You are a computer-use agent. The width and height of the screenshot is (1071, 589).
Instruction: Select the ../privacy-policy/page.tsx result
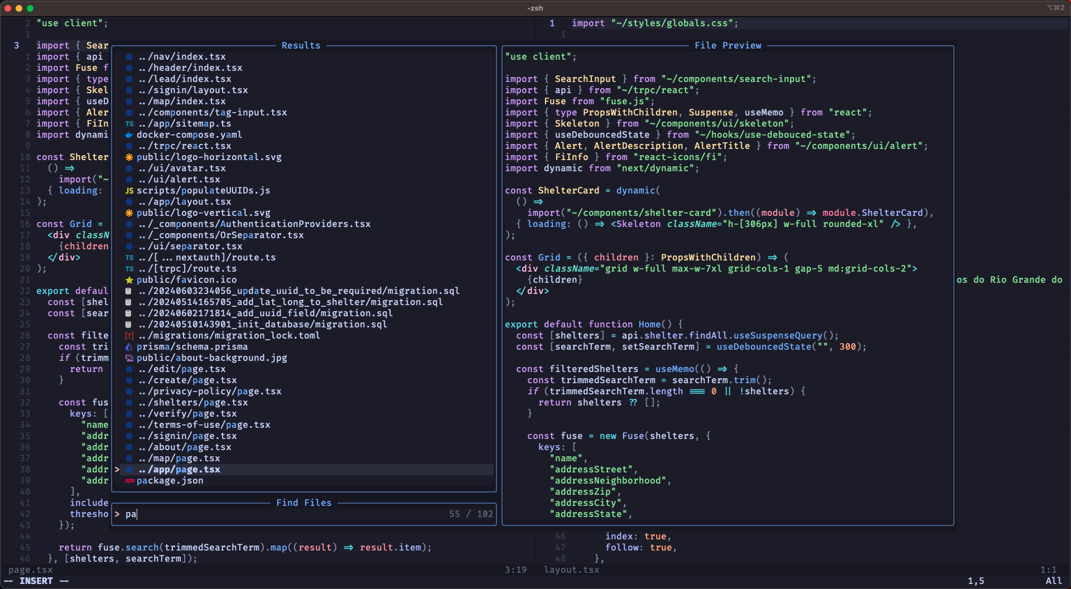tap(304, 392)
